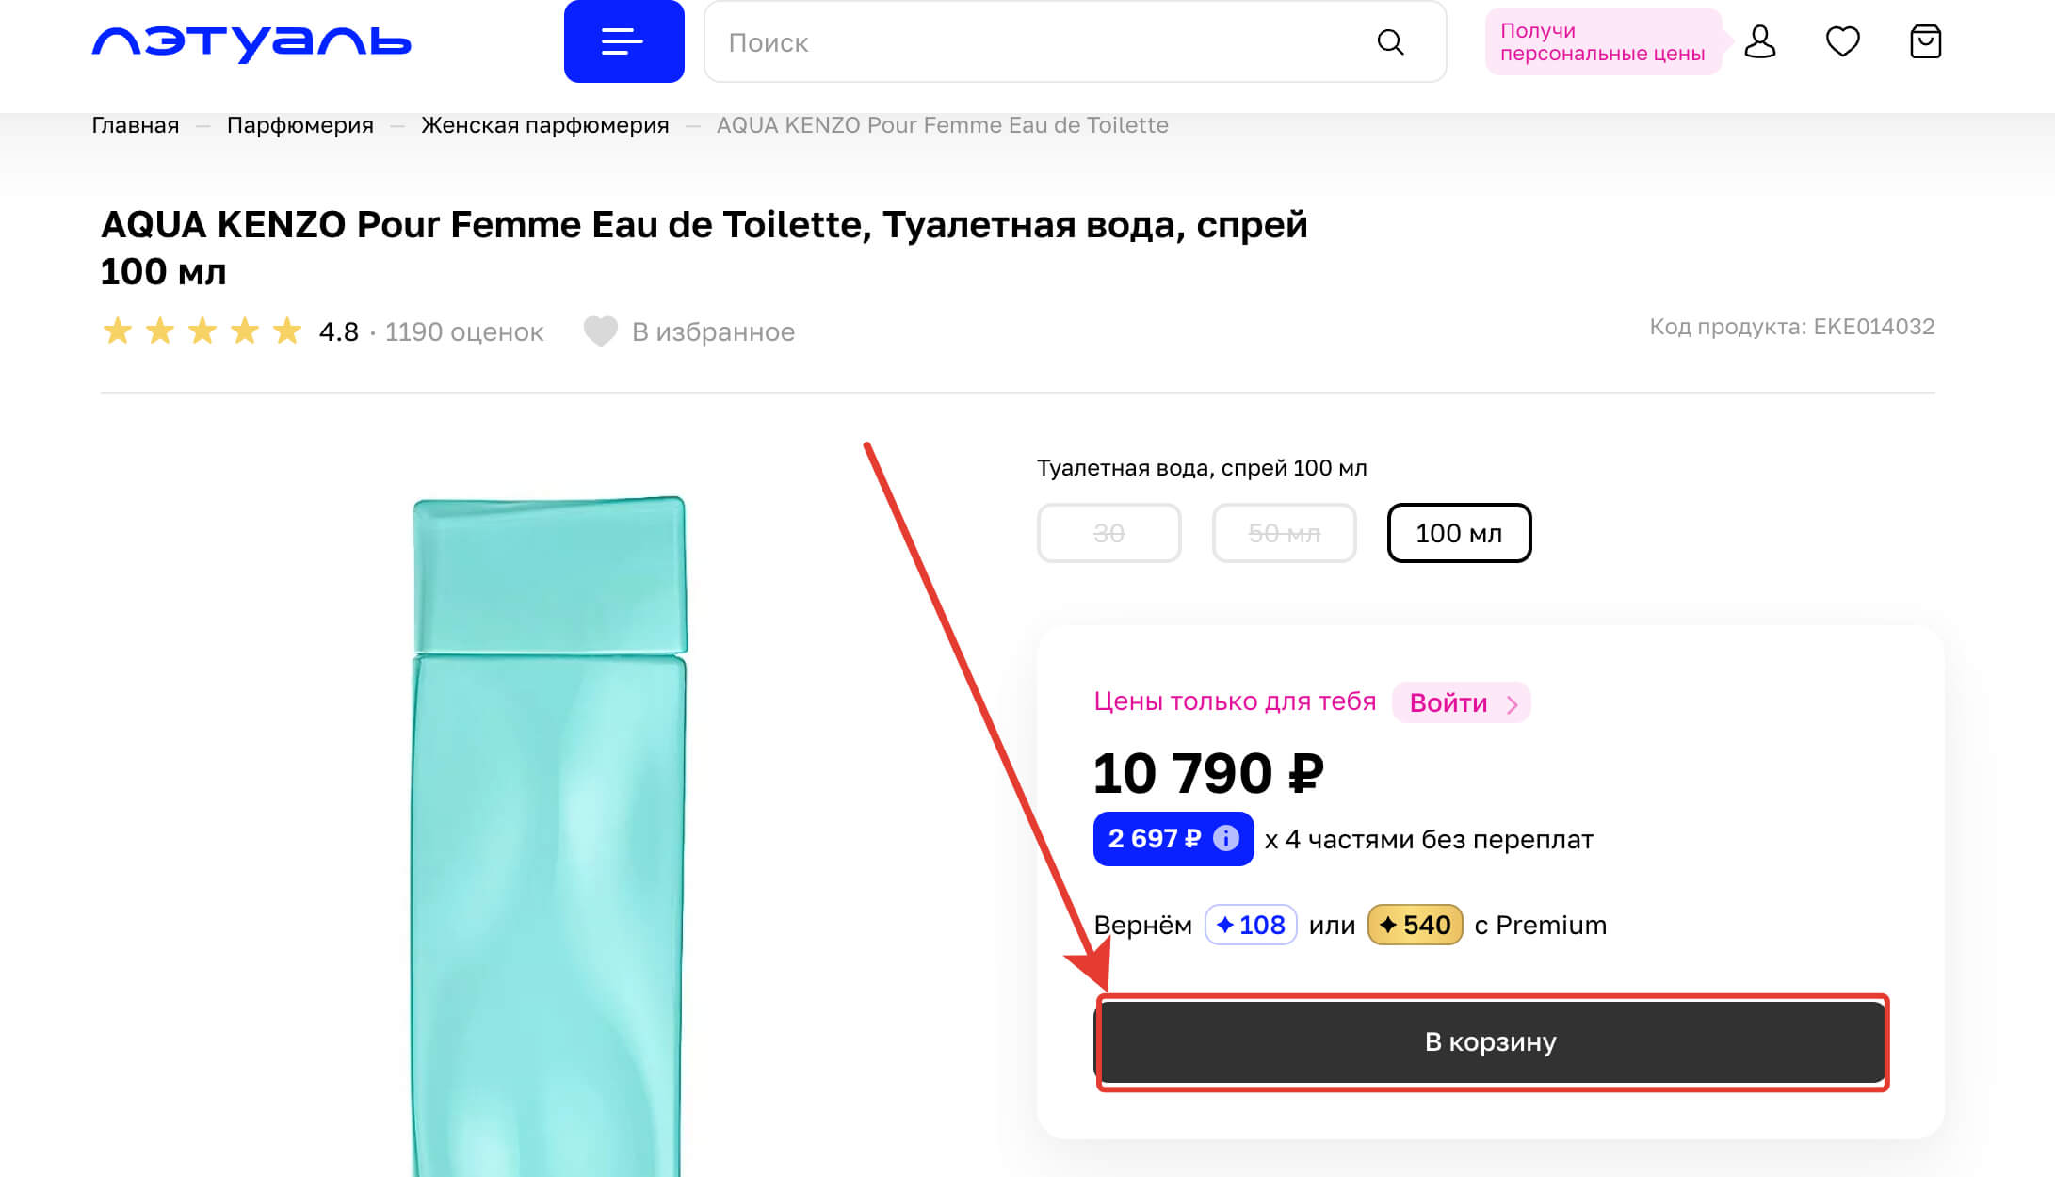
Task: Select the 30 volume option
Action: 1108,533
